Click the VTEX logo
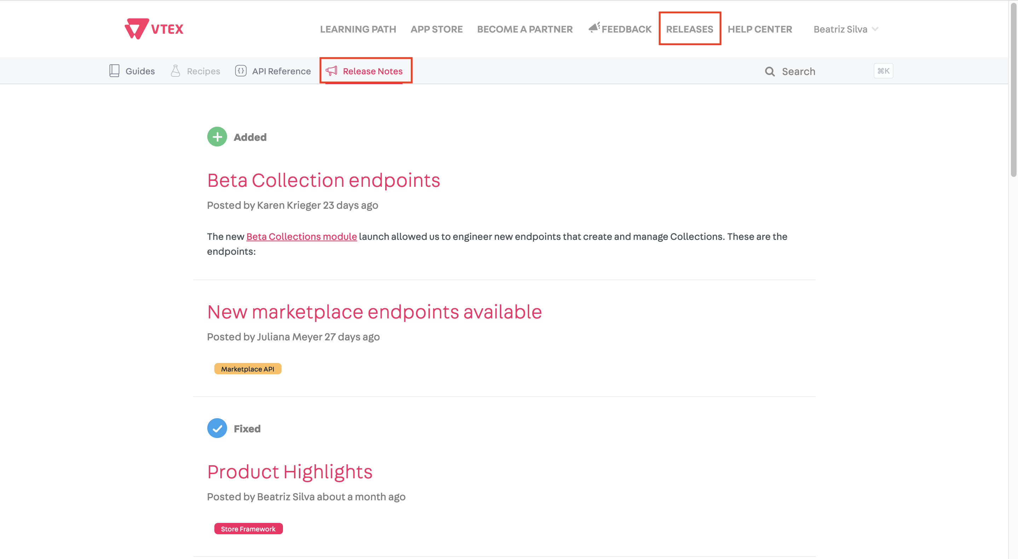 pyautogui.click(x=154, y=29)
